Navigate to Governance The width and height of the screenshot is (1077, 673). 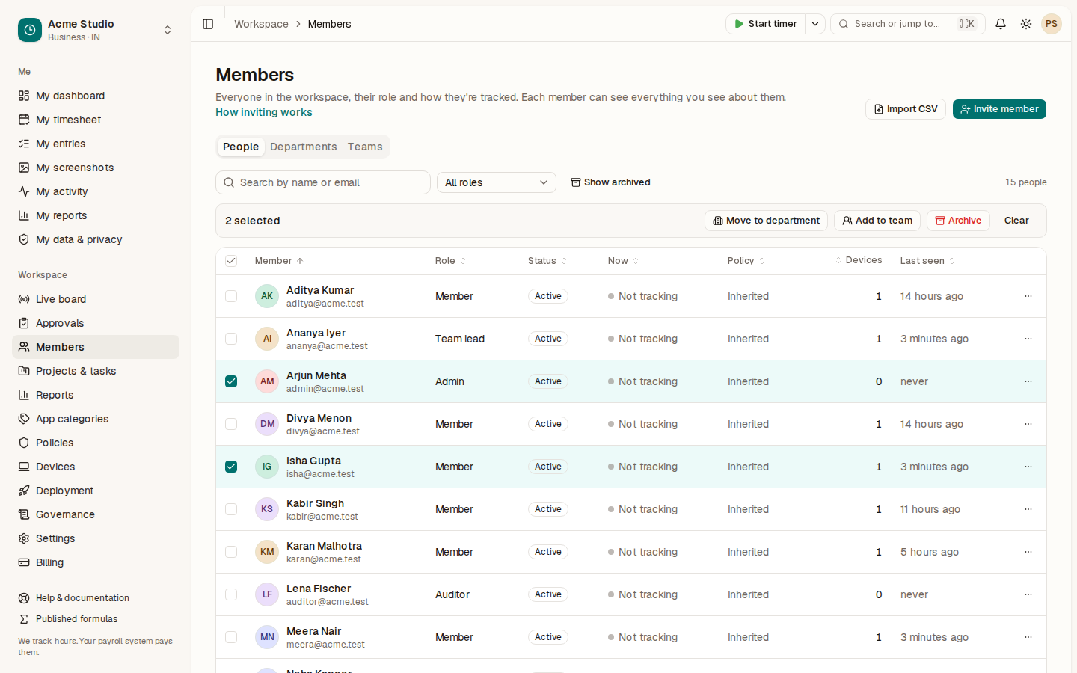[96, 514]
